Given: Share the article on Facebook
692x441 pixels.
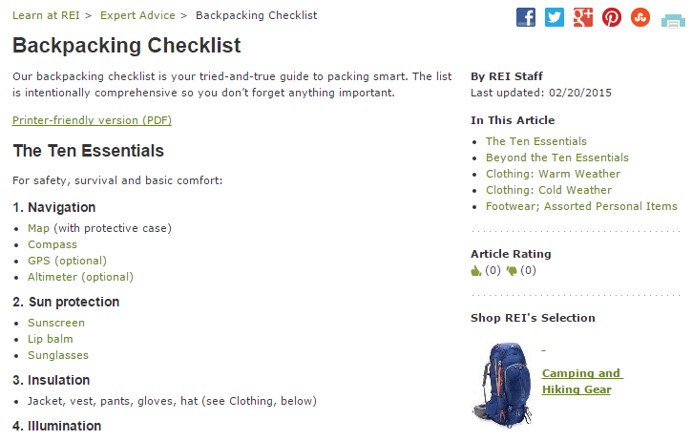Looking at the screenshot, I should pos(526,17).
